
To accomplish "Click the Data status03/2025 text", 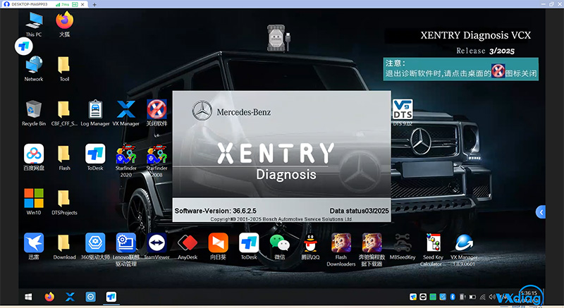I will point(359,211).
